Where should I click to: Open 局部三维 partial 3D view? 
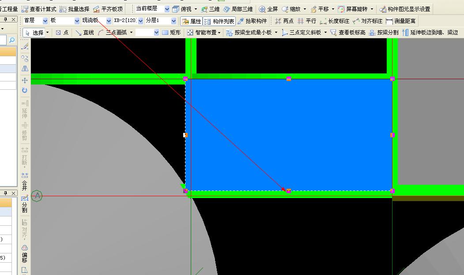tap(238, 9)
